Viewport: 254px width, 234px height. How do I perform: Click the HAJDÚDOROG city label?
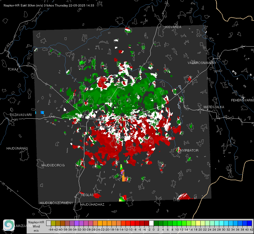click(53, 165)
